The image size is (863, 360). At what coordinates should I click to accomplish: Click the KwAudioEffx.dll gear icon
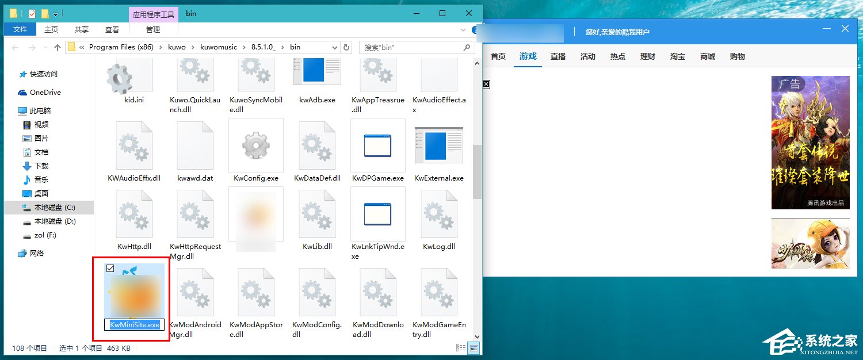134,145
